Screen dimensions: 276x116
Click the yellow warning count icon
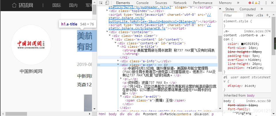click(256, 3)
